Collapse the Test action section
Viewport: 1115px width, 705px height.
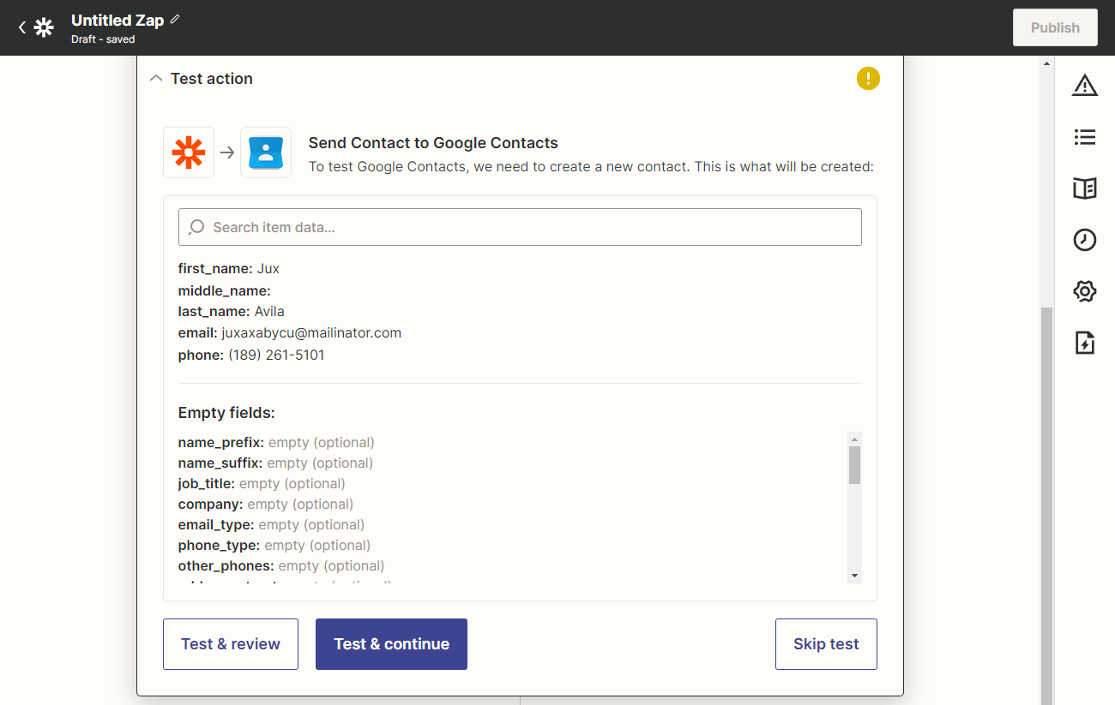coord(155,79)
